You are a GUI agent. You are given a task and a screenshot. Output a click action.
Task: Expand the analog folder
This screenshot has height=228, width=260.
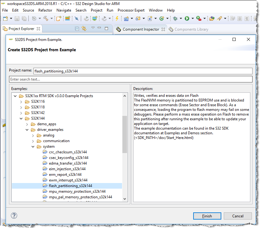pos(33,136)
